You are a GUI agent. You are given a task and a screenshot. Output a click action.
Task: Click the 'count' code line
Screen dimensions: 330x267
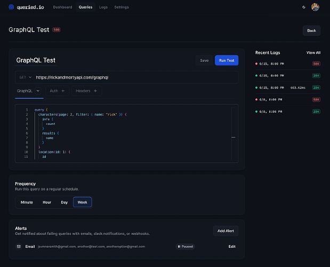51,124
